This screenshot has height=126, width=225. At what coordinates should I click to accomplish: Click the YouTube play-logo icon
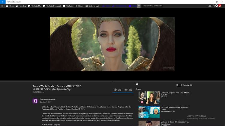[64, 6]
